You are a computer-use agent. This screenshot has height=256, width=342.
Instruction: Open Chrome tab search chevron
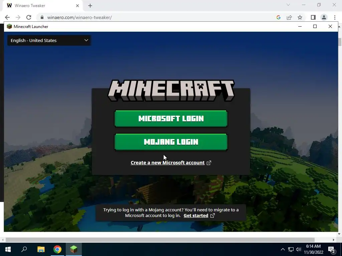[288, 5]
